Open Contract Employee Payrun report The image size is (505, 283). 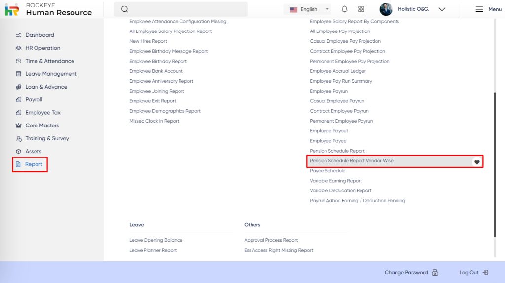click(x=339, y=111)
